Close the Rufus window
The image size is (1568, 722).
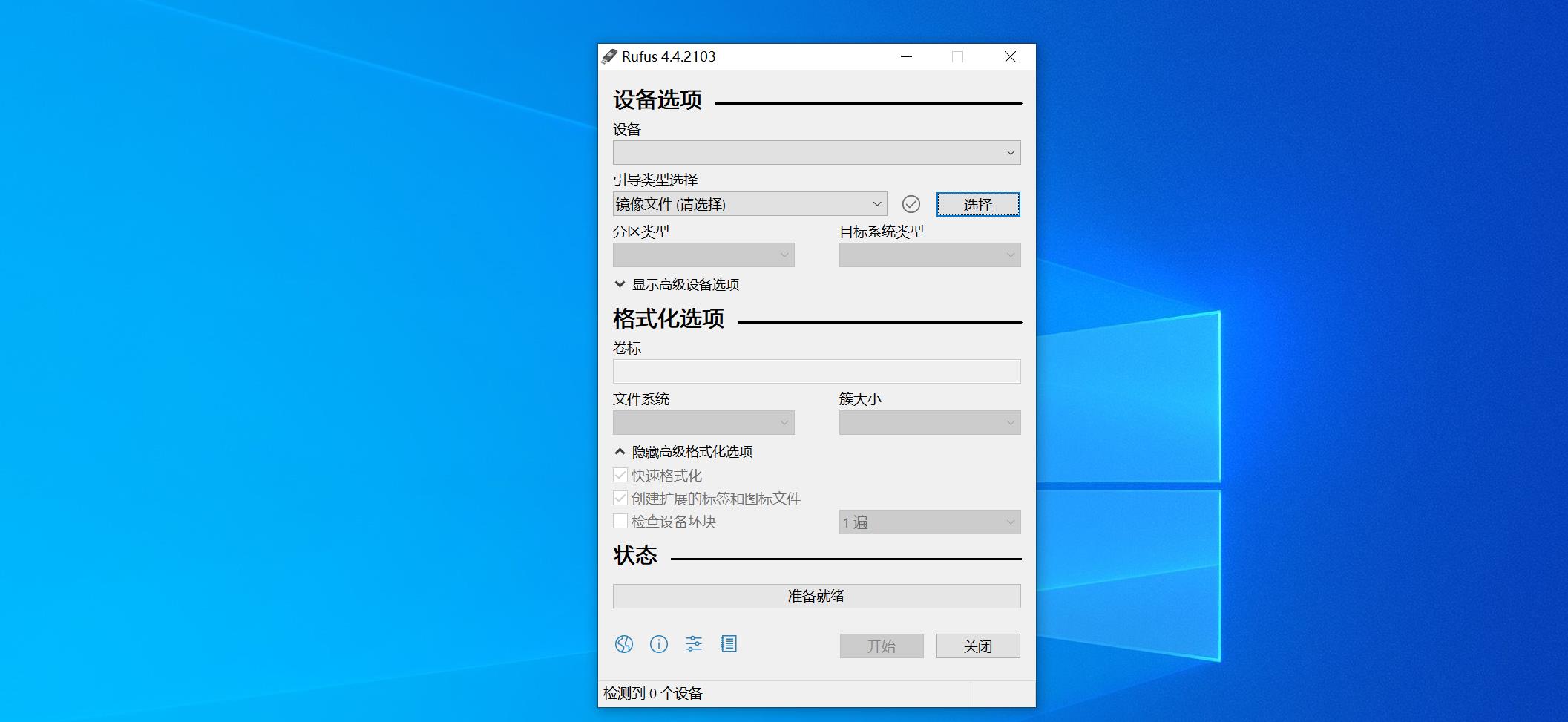[1010, 57]
